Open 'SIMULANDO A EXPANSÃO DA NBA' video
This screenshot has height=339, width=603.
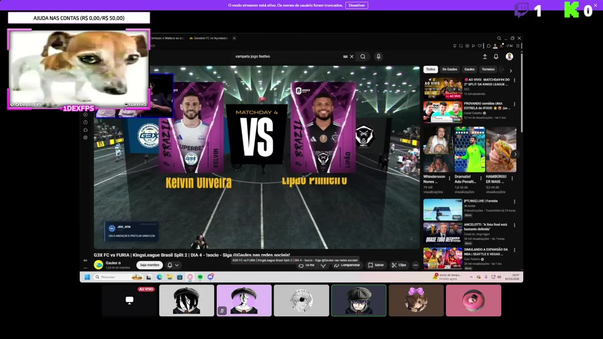[x=442, y=258]
